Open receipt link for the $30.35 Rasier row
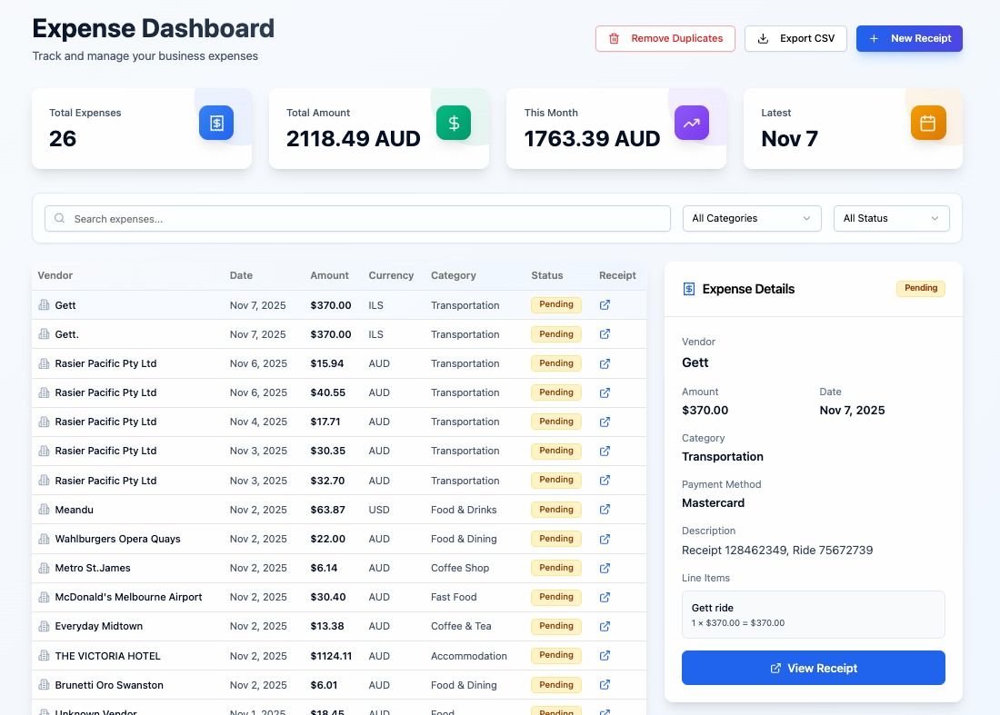The image size is (1000, 715). 605,451
